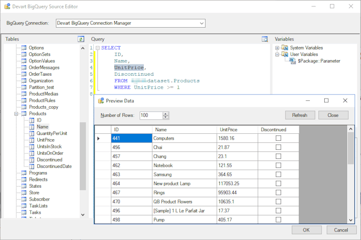The image size is (361, 240).
Task: Expand the System Variables node
Action: coord(277,48)
